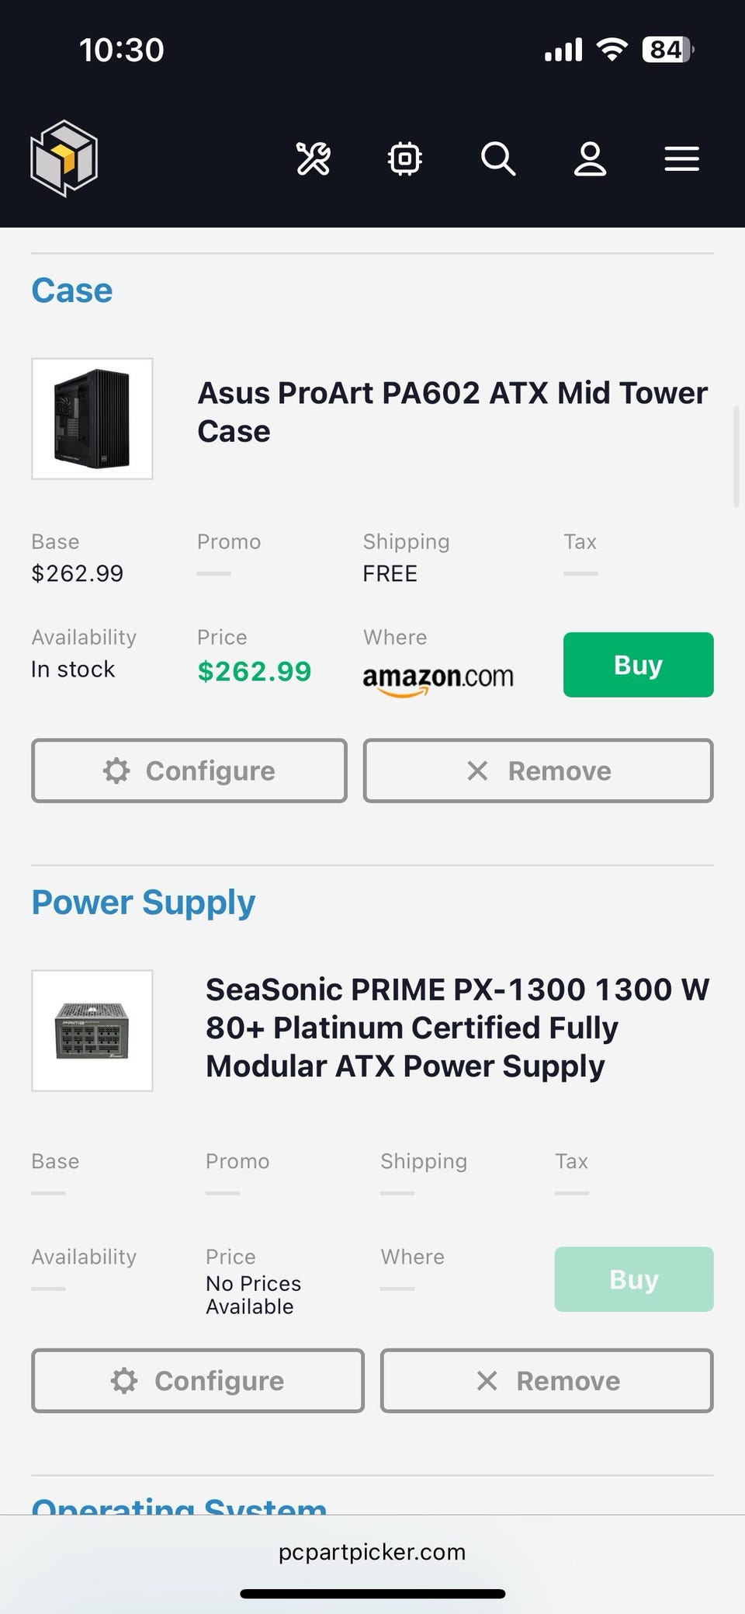Tap the search magnifier icon

point(497,159)
